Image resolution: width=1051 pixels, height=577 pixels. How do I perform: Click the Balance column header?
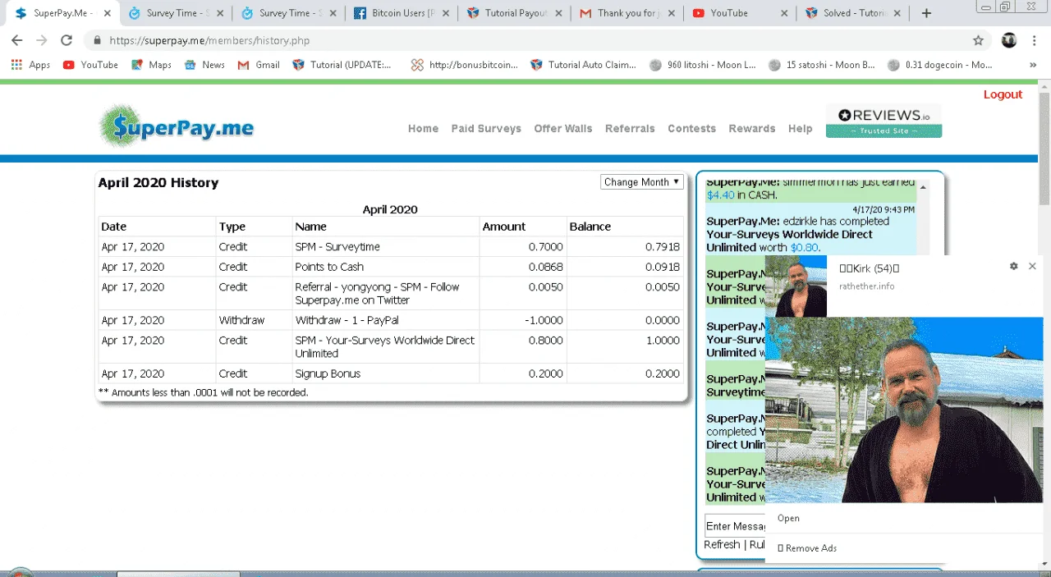click(x=590, y=227)
